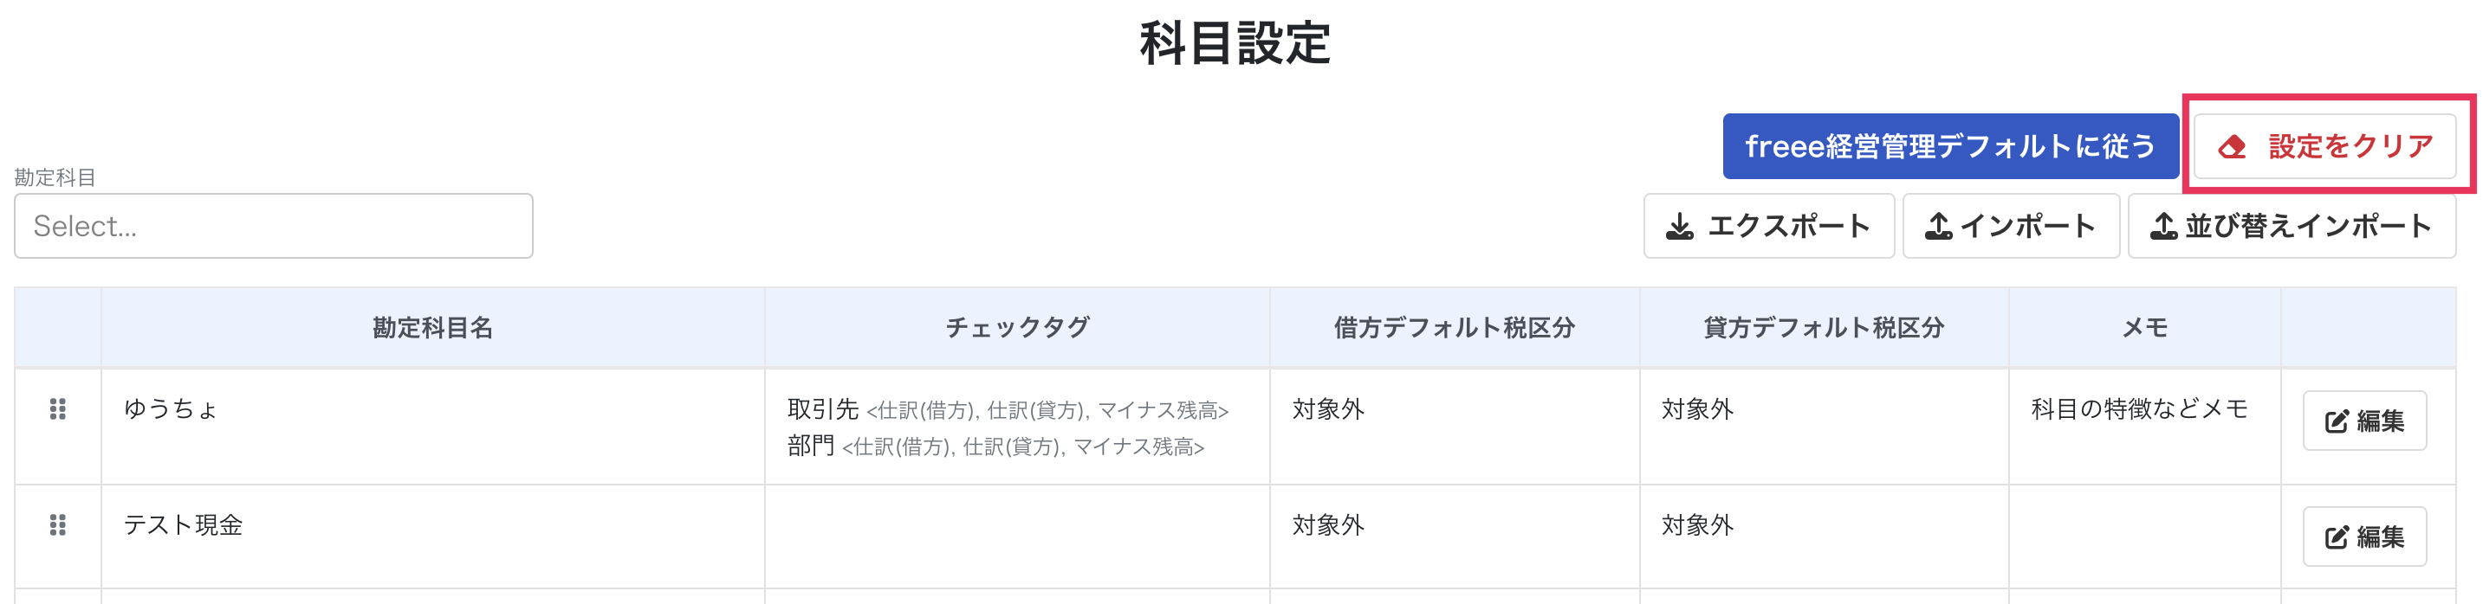Click the 並び替えインポート button label
The image size is (2483, 604).
[2309, 227]
